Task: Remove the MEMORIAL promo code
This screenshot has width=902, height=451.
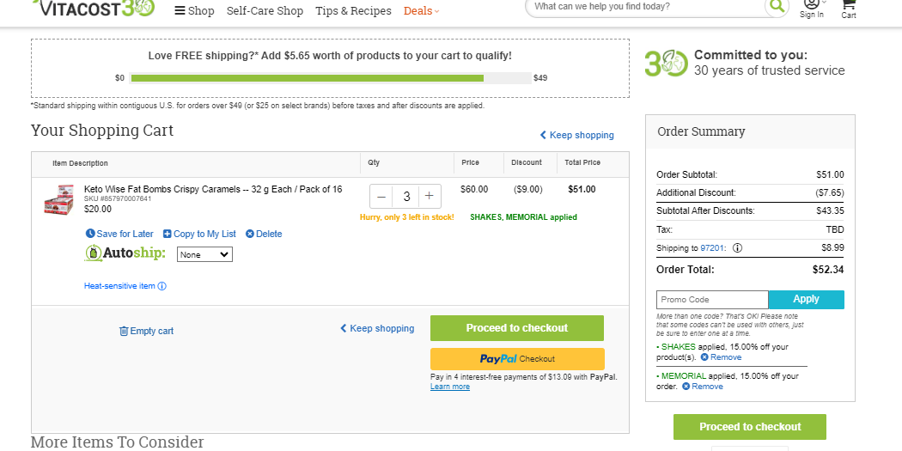Action: point(703,387)
